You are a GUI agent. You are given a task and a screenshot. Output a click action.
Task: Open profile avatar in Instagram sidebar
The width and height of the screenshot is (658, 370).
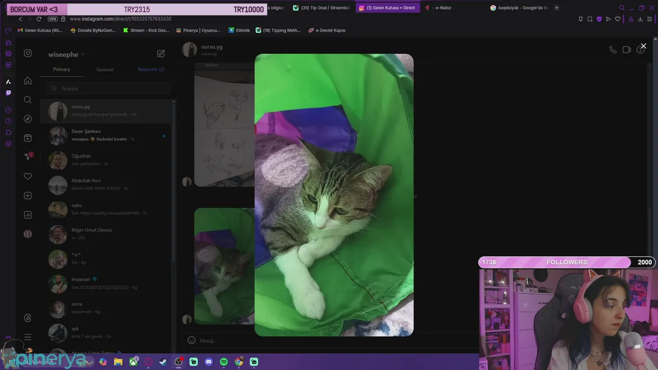click(28, 234)
